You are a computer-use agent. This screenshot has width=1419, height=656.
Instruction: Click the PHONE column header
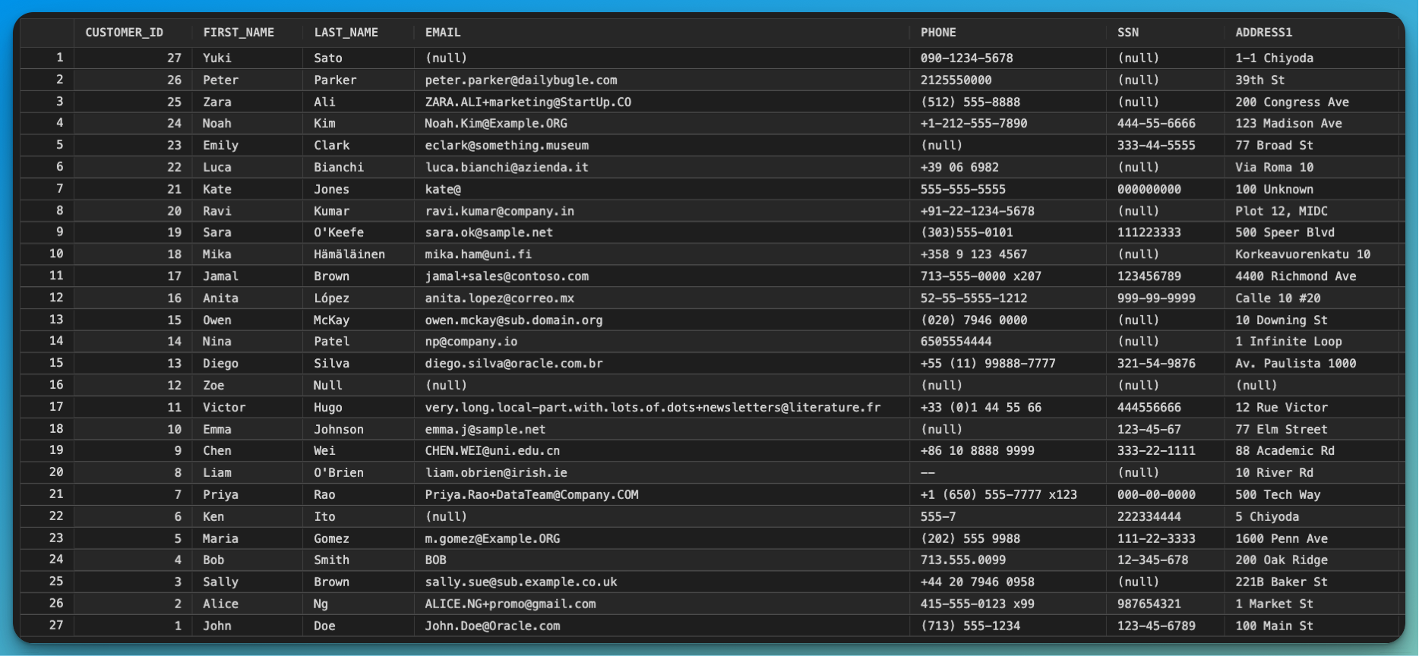click(938, 33)
